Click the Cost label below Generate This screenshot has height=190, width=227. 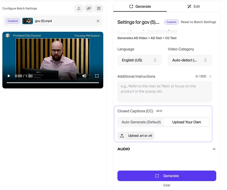(167, 185)
